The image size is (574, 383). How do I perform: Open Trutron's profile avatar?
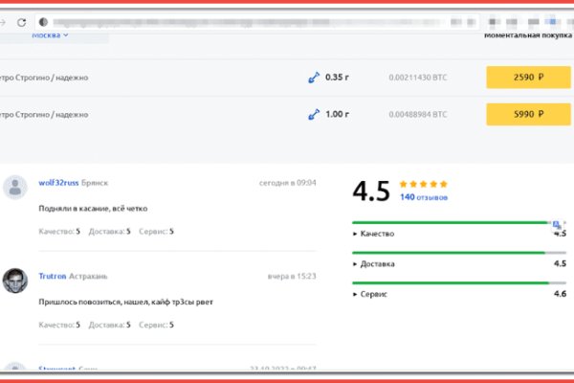(15, 280)
